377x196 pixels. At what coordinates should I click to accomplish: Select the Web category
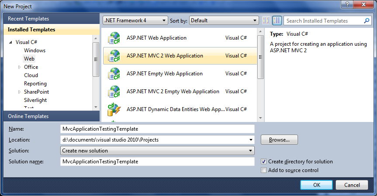click(x=29, y=59)
